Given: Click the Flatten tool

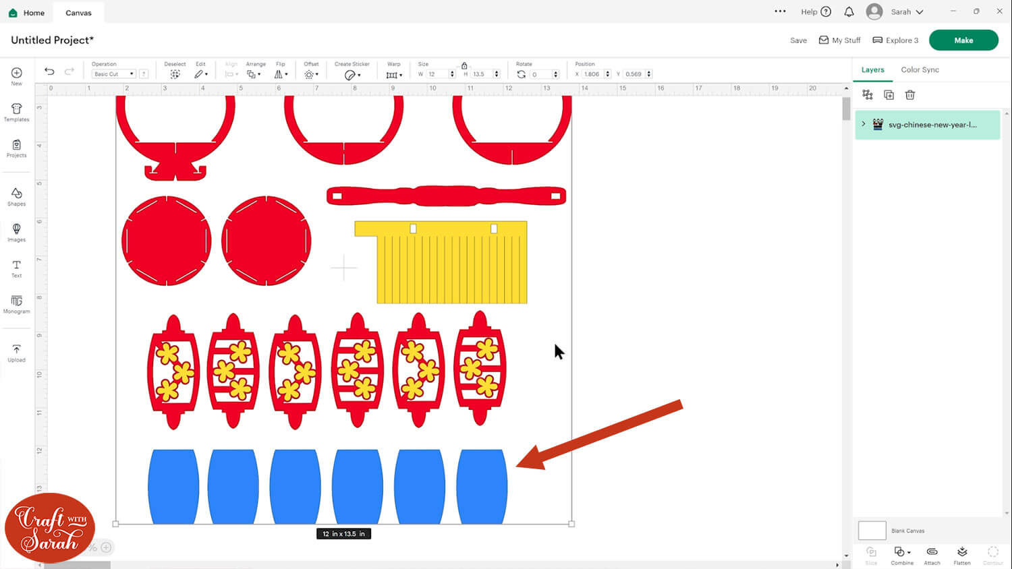Looking at the screenshot, I should [x=962, y=556].
